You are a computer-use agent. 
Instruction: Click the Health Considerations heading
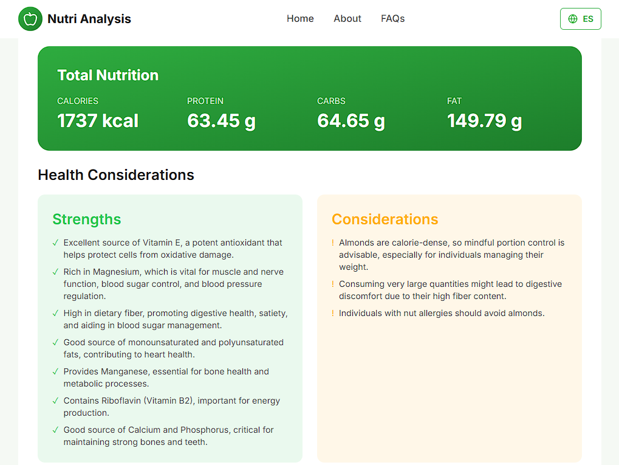pos(116,175)
